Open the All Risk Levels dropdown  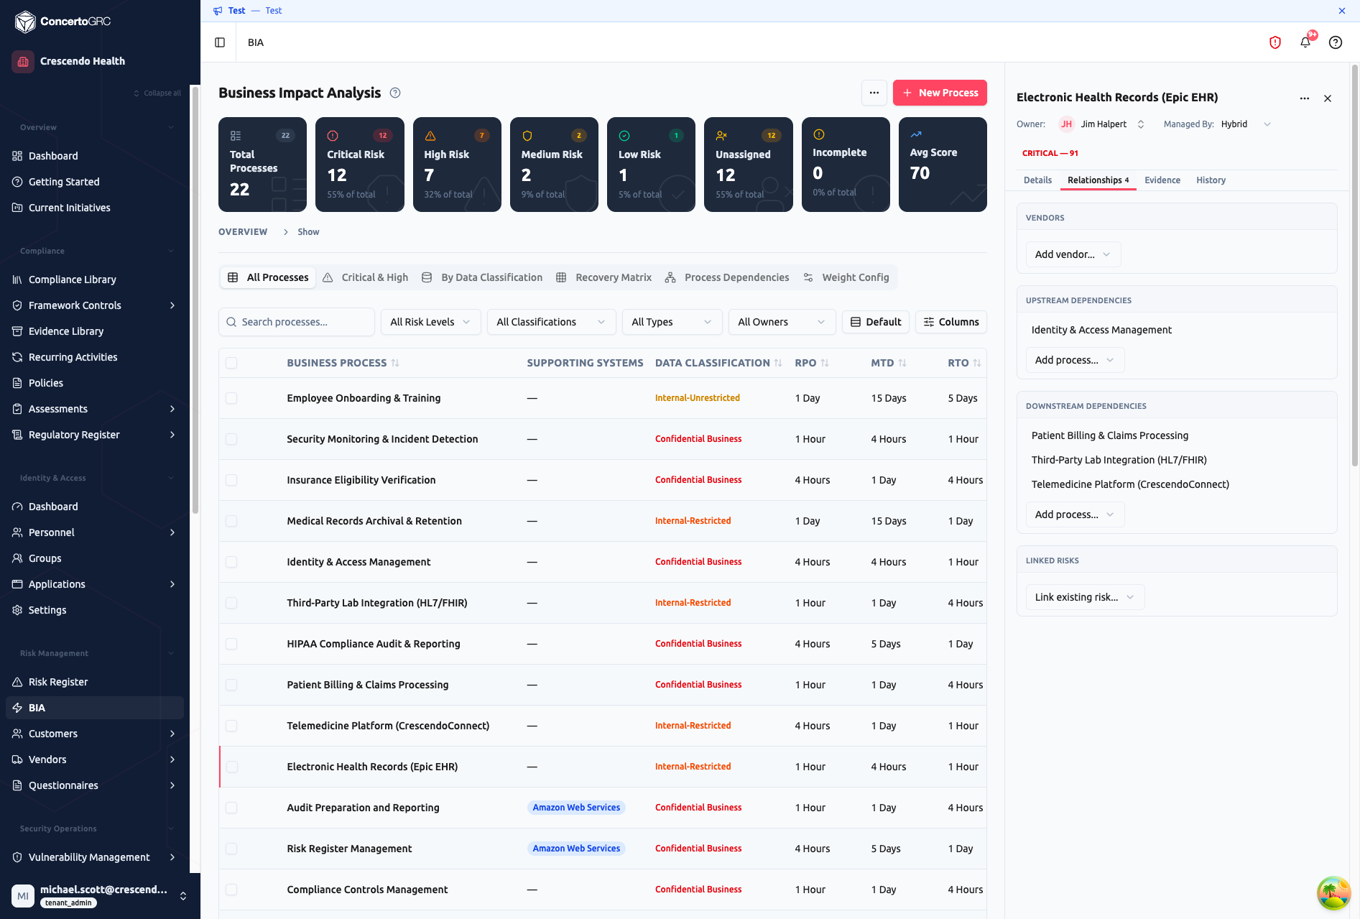point(430,322)
